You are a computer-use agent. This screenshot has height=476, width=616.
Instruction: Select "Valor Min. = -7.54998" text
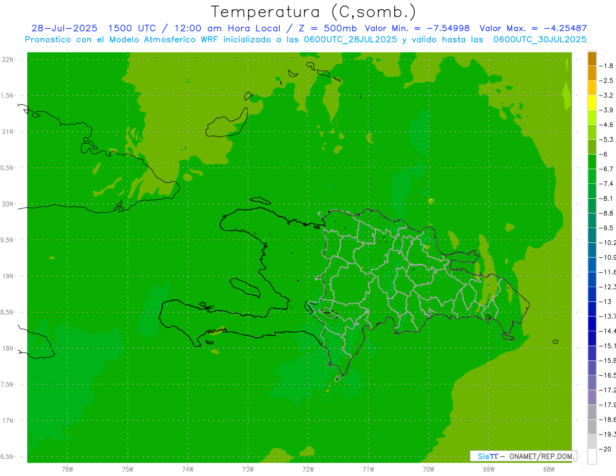tap(417, 28)
